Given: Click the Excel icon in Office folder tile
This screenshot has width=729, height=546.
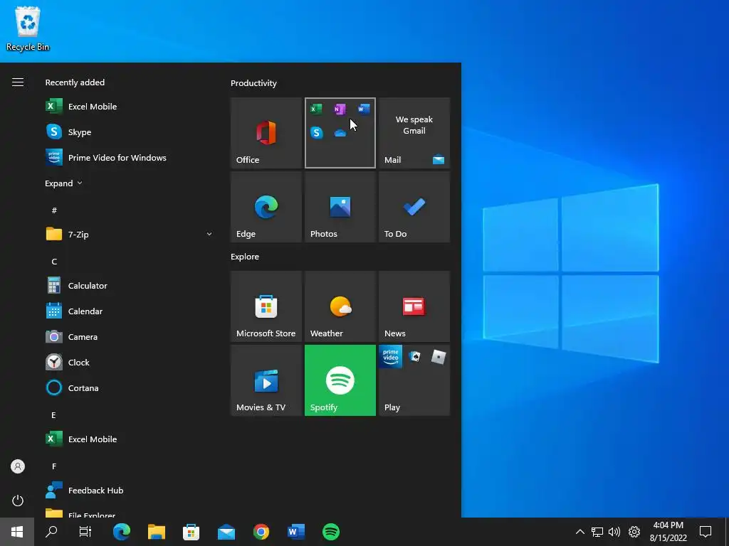Looking at the screenshot, I should click(316, 109).
